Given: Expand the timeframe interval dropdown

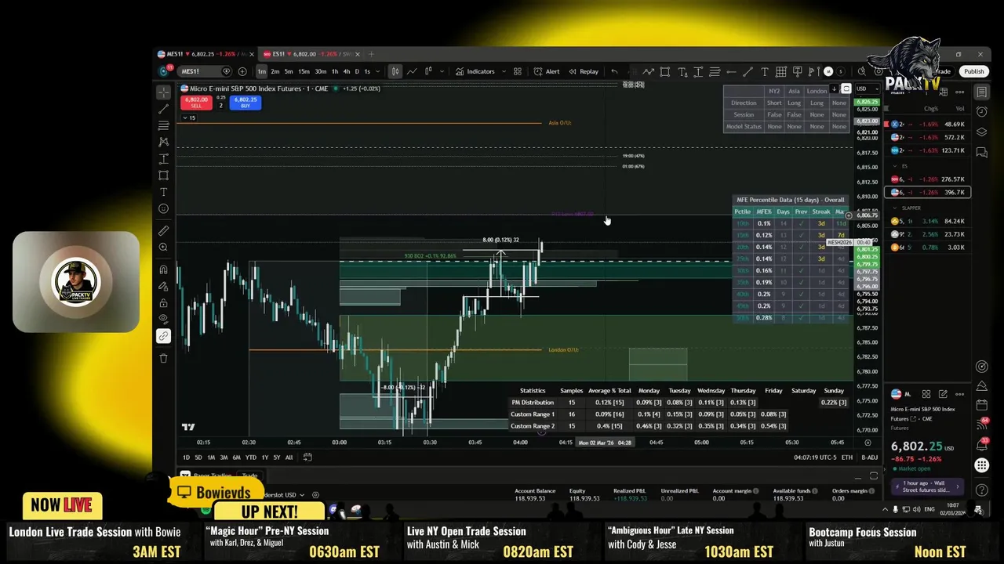Looking at the screenshot, I should 378,71.
